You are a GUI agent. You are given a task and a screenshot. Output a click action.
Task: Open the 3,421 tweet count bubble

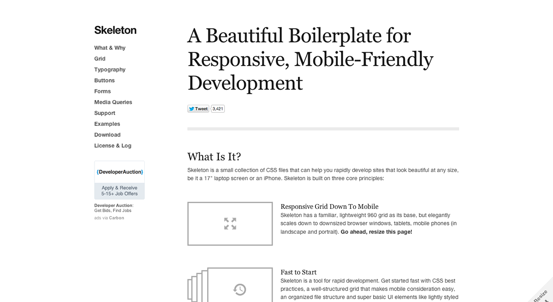[x=218, y=108]
